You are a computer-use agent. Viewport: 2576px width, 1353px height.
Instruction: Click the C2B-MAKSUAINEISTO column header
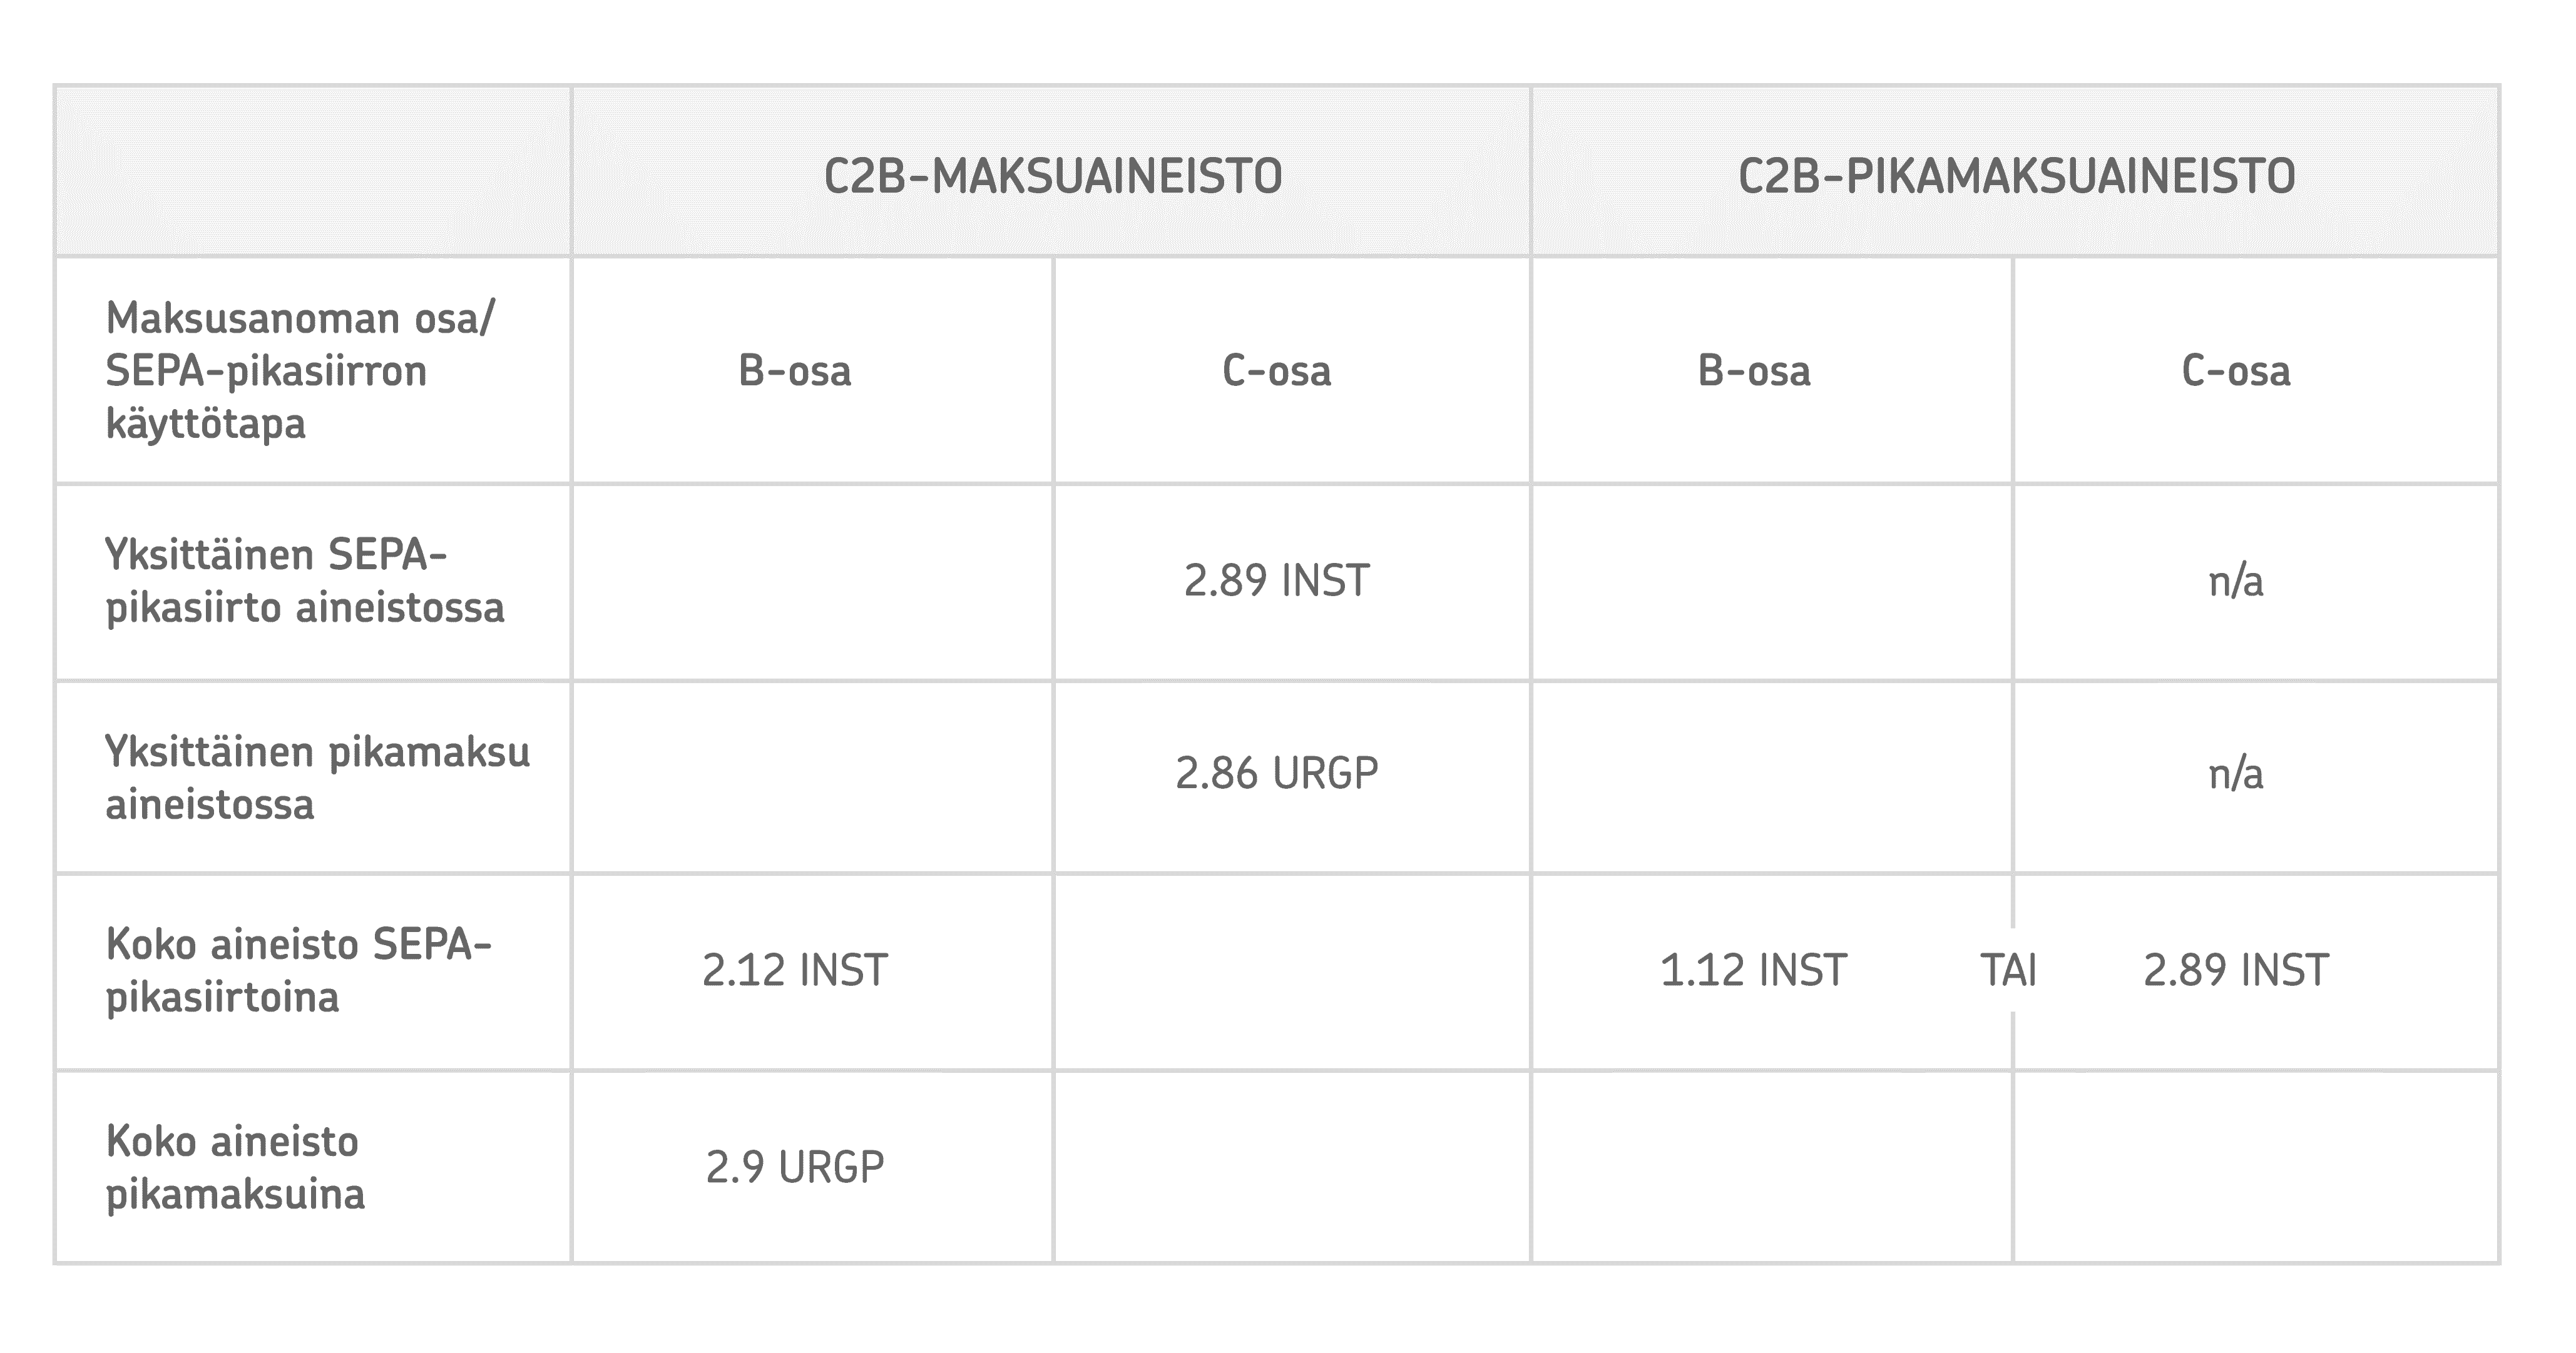click(1052, 176)
